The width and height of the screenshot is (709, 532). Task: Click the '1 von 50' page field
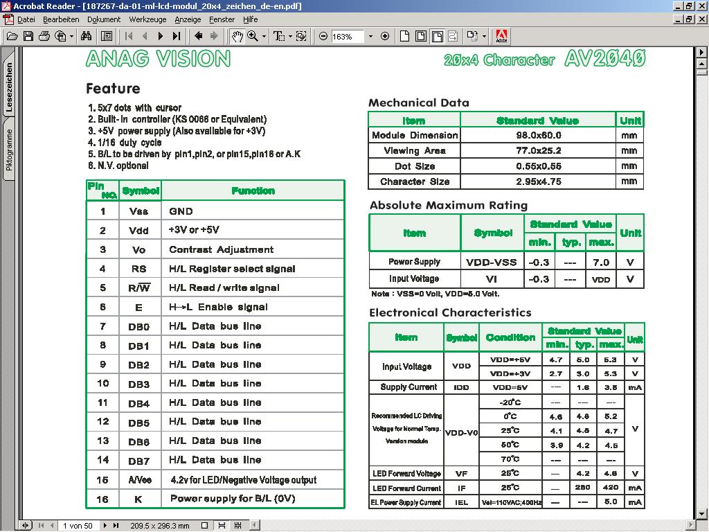(x=78, y=526)
